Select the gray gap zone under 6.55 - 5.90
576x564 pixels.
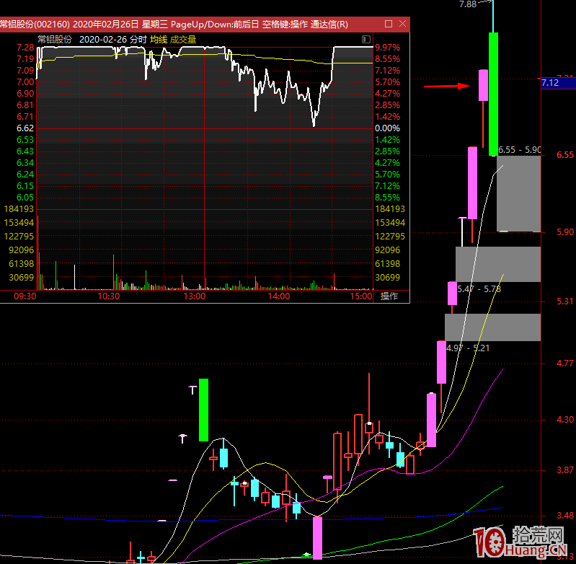[519, 193]
